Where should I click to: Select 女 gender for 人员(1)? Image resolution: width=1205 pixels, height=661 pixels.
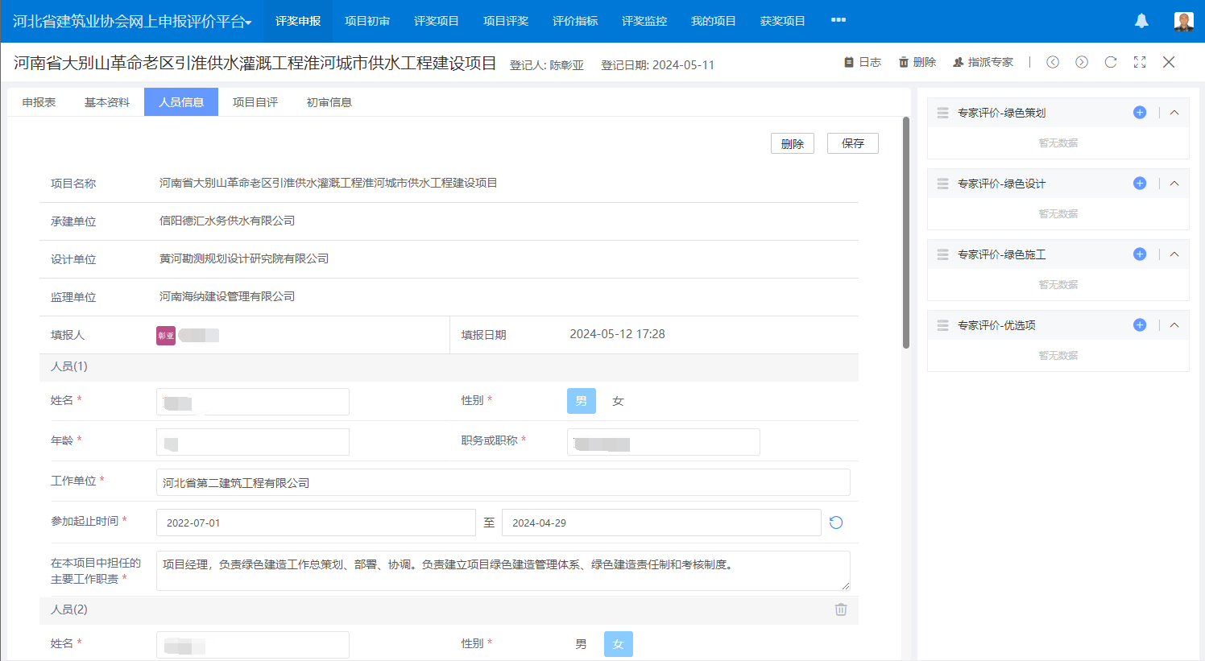pyautogui.click(x=618, y=401)
